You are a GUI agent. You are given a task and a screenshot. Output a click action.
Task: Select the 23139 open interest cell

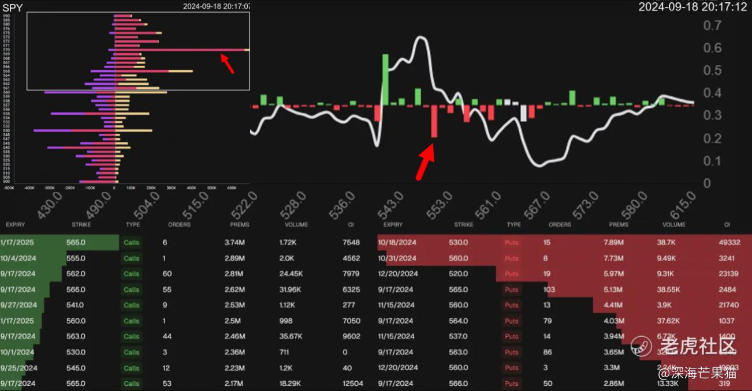(x=730, y=274)
